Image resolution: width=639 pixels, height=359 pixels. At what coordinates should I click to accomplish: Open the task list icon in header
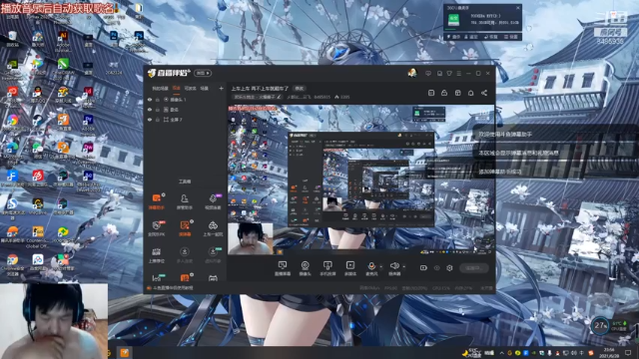[431, 93]
